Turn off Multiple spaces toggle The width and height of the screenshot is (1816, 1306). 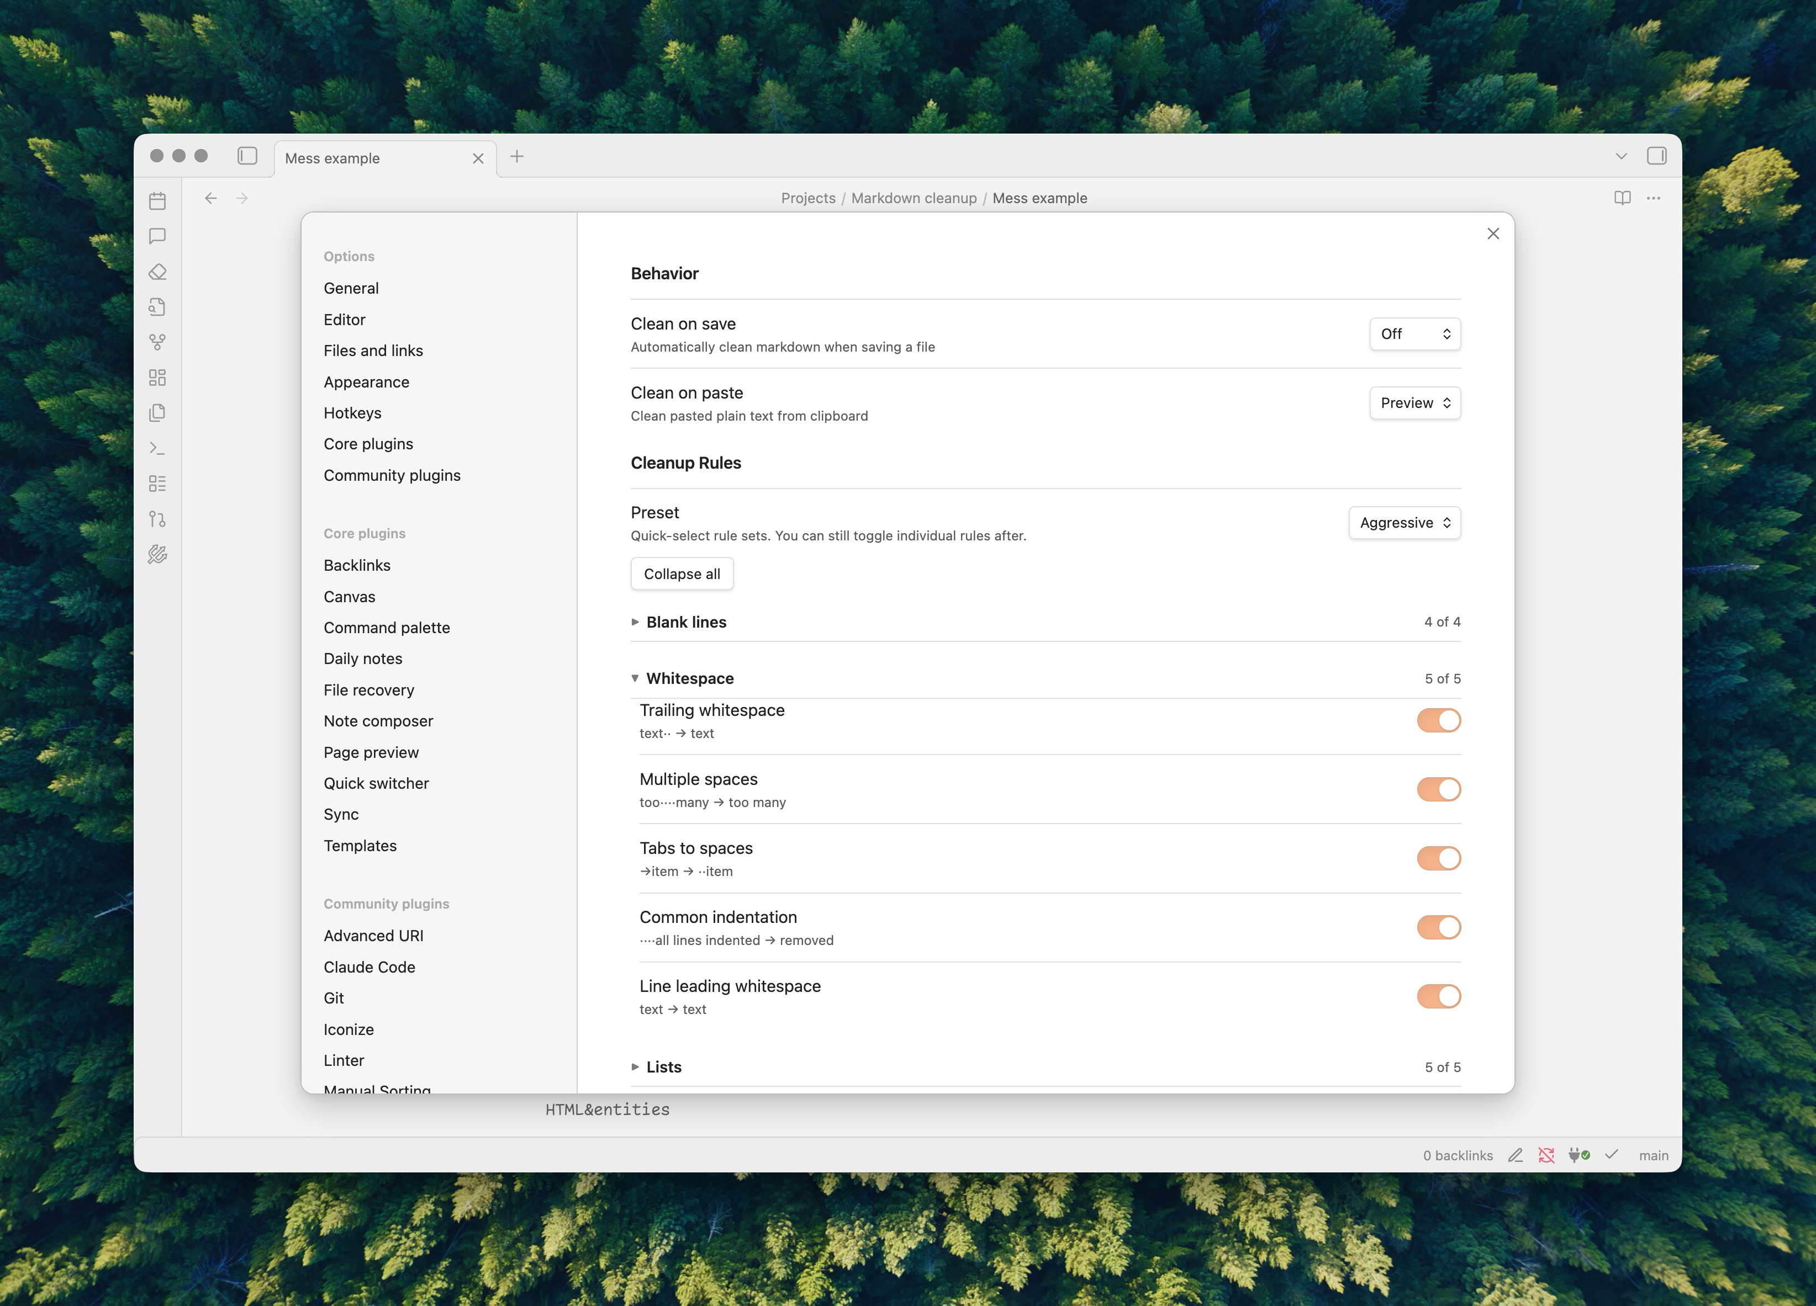click(1438, 789)
